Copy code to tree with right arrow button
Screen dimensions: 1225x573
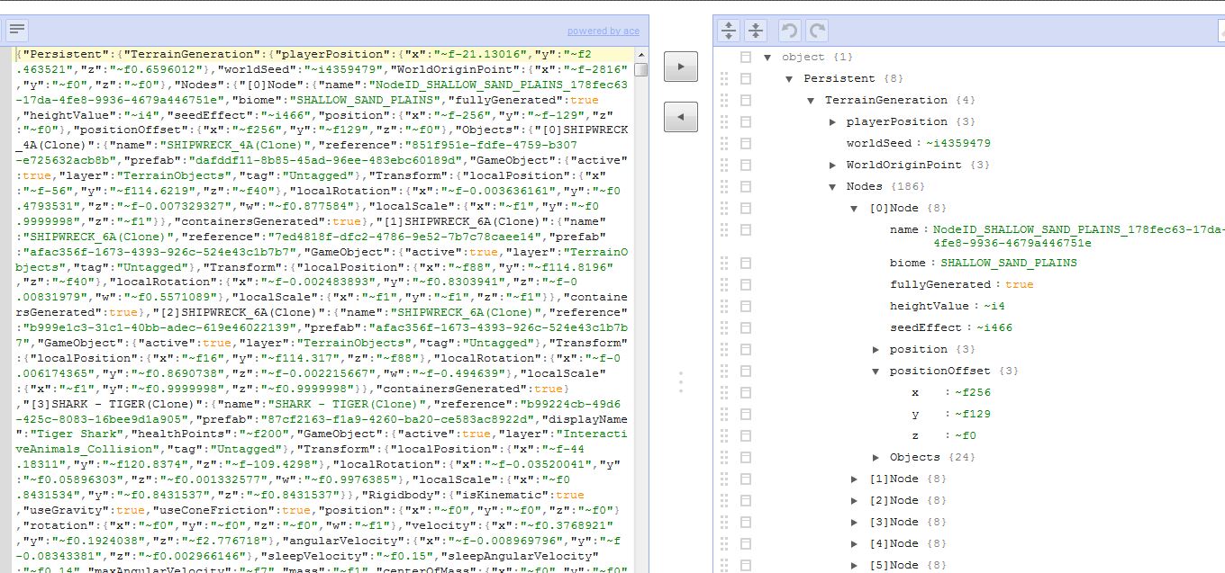coord(680,67)
